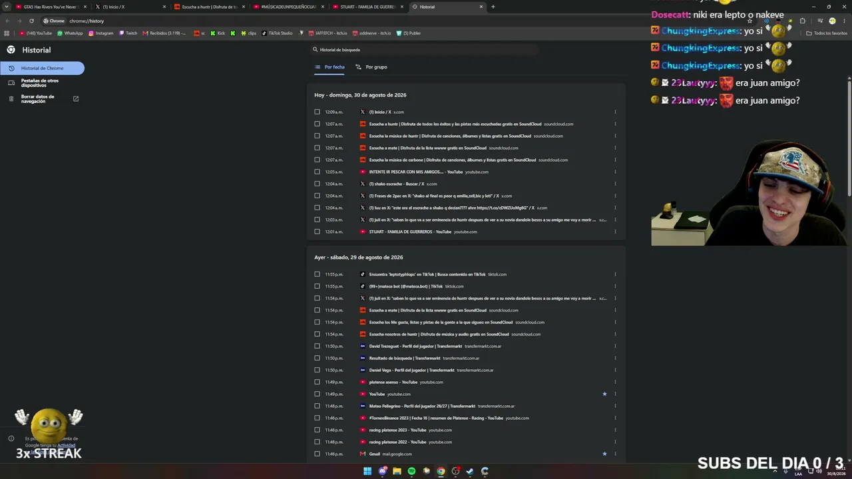The height and width of the screenshot is (479, 852).
Task: Switch to the 'Escucha a huntr' SoundCloud tab
Action: coord(209,7)
